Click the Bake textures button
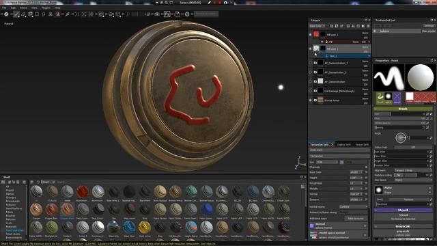437x246 pixels. click(x=356, y=219)
